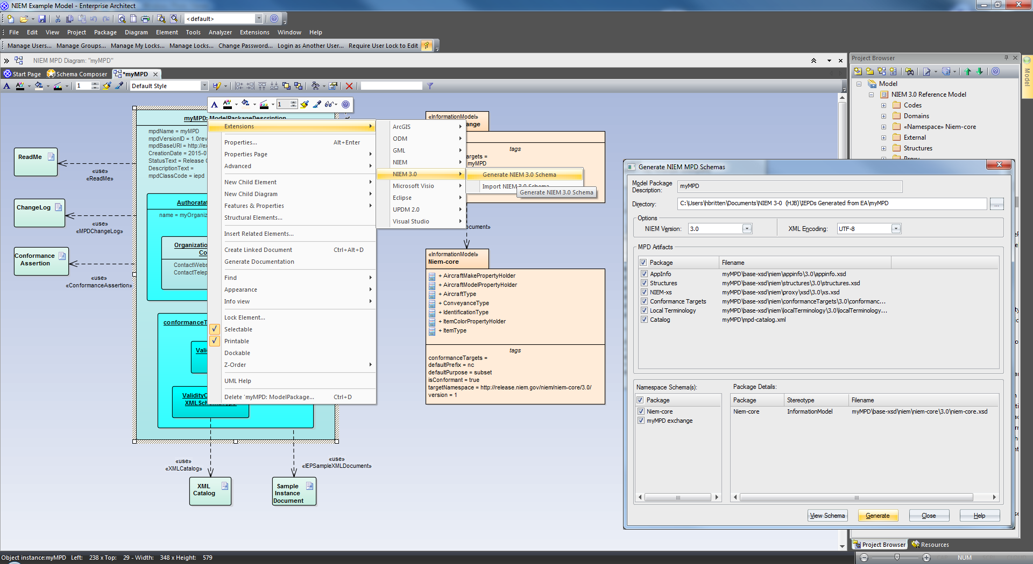The image size is (1033, 564).
Task: Switch to the Schema Composer tab
Action: (x=77, y=74)
